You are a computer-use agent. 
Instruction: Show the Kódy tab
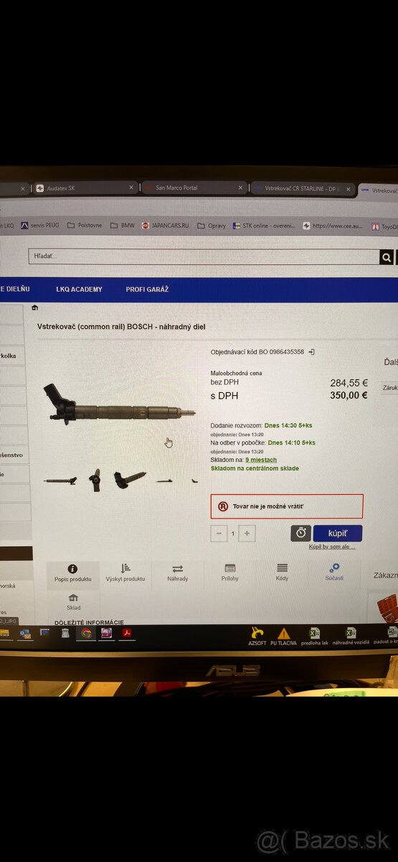pyautogui.click(x=282, y=573)
